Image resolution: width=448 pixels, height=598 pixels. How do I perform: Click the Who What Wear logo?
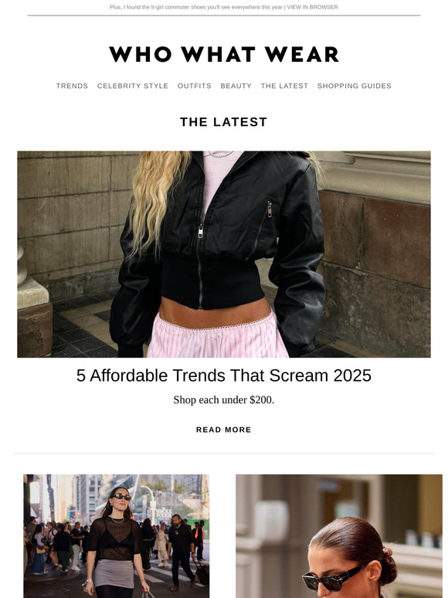coord(224,54)
